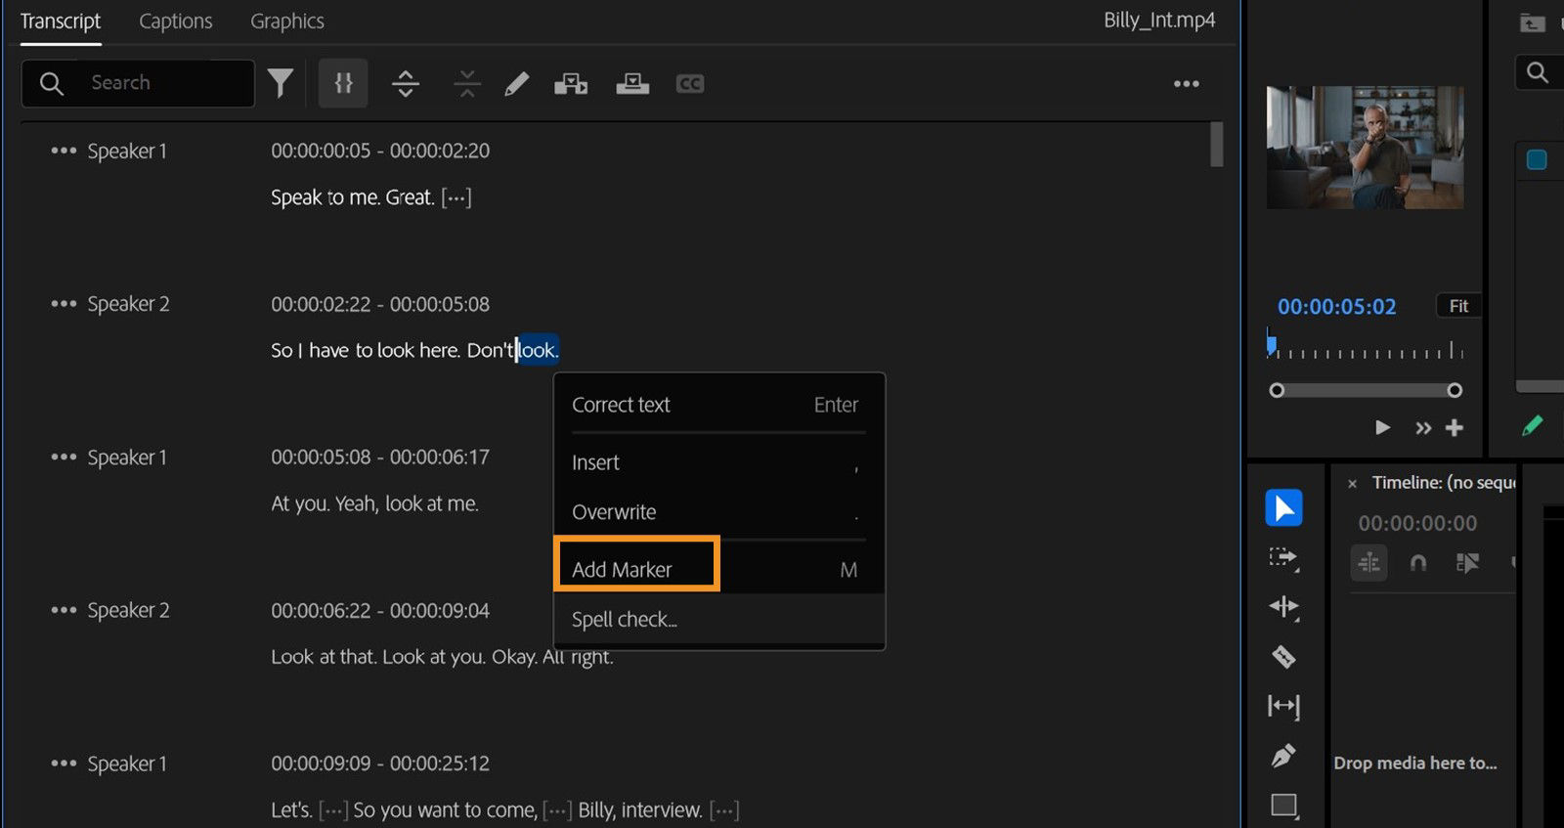
Task: Click the Billy_Int.mp4 file name
Action: [x=1159, y=21]
